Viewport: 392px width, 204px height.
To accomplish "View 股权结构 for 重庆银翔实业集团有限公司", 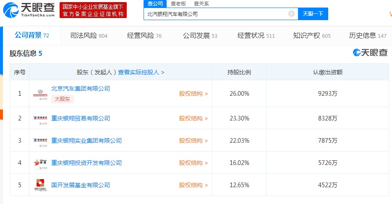I will (193, 141).
